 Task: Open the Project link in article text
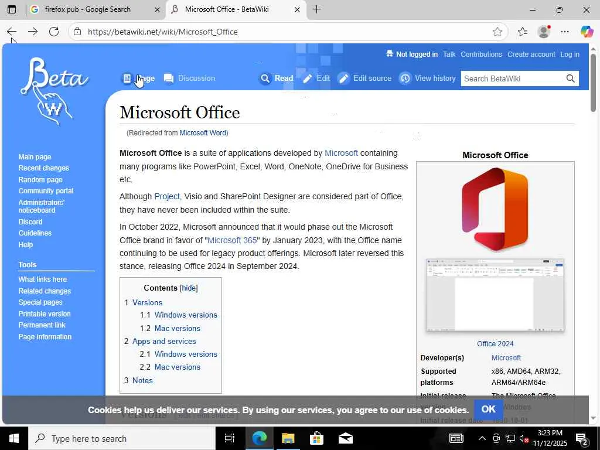click(168, 196)
